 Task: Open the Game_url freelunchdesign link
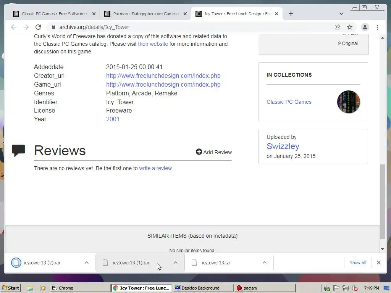tap(163, 84)
